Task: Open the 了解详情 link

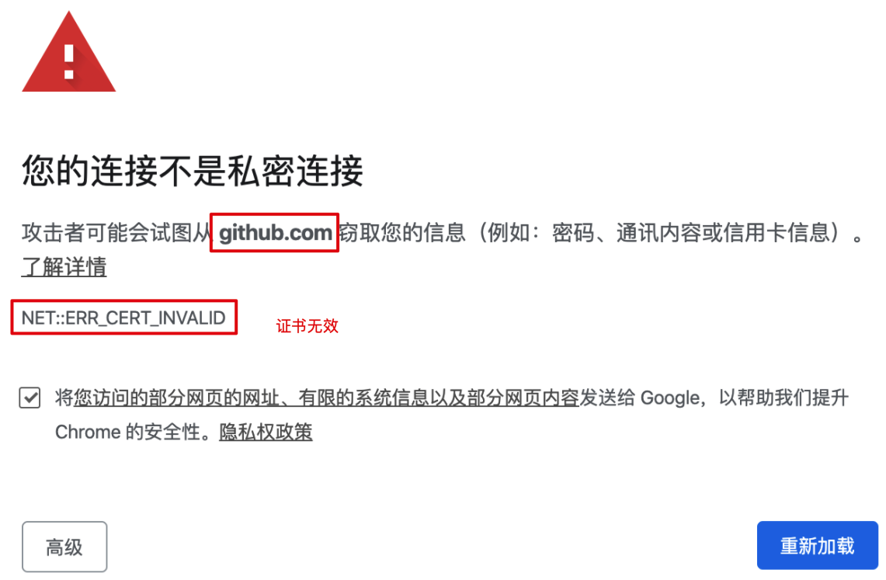Action: [x=64, y=266]
